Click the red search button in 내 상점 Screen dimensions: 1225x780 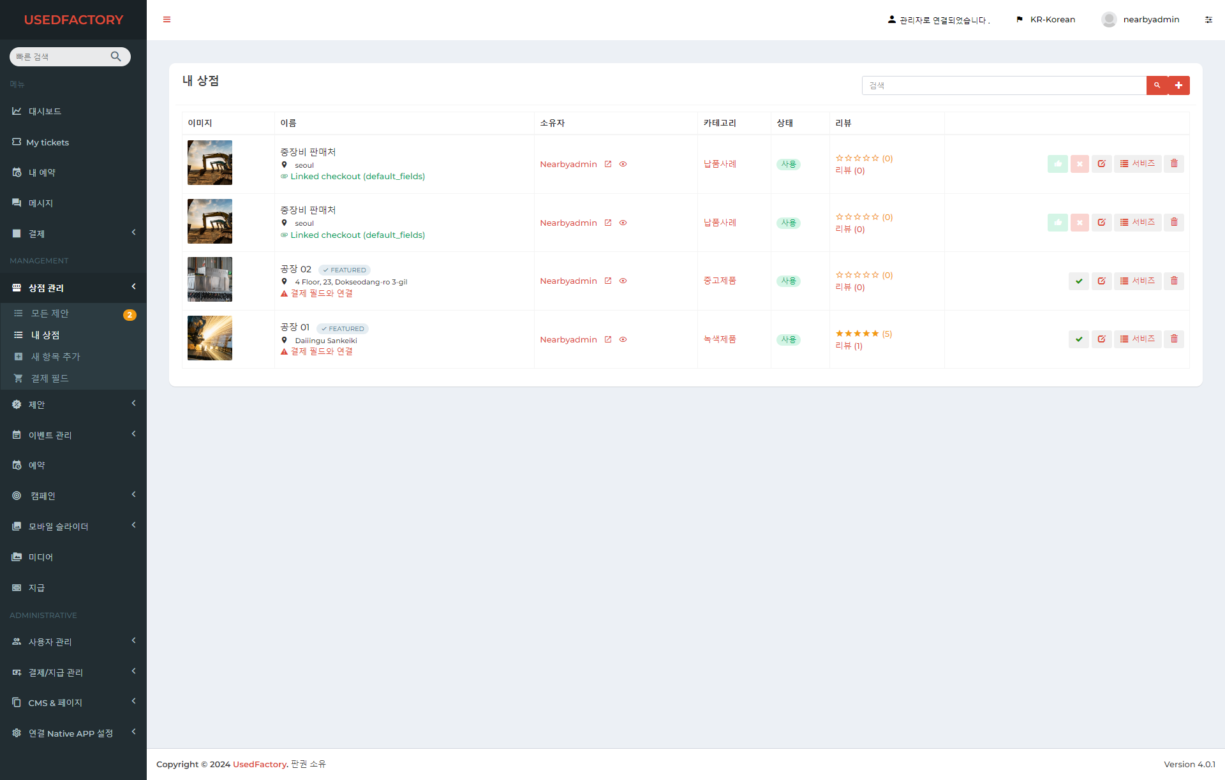tap(1157, 85)
